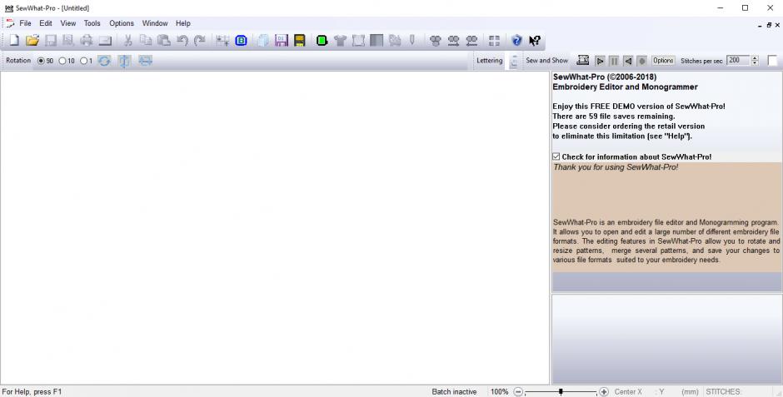This screenshot has width=783, height=397.
Task: Click the sewing machine Sew and Show icon
Action: pyautogui.click(x=583, y=61)
